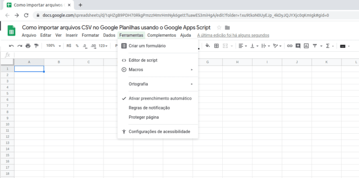
Task: Click the merge cells icon
Action: pos(226,46)
